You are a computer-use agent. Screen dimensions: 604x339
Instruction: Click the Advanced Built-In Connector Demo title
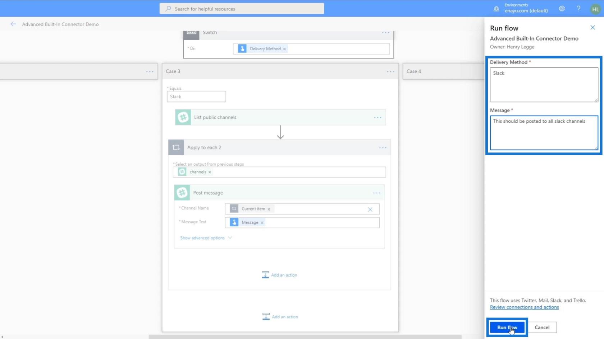60,24
